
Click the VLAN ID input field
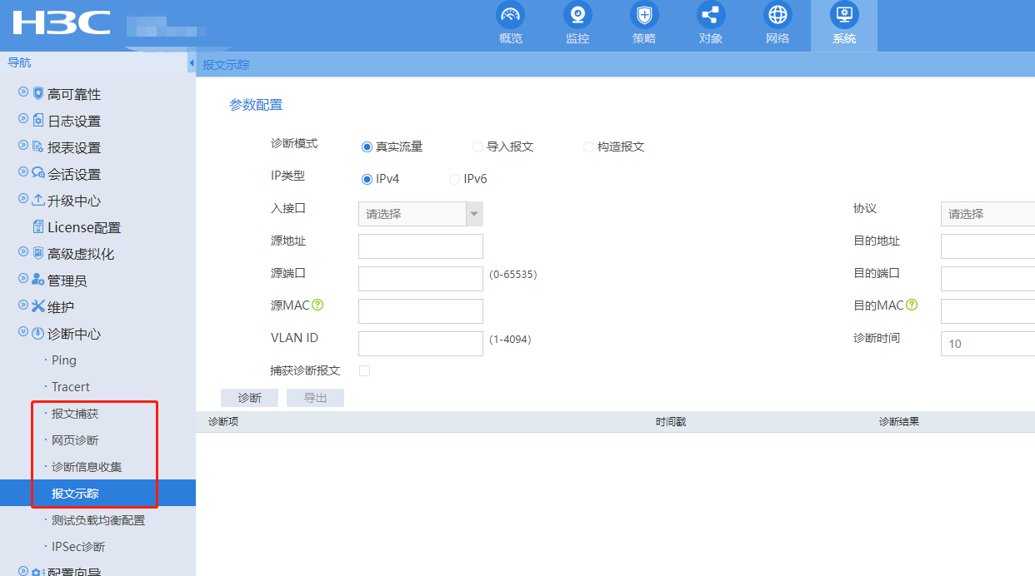pos(421,344)
